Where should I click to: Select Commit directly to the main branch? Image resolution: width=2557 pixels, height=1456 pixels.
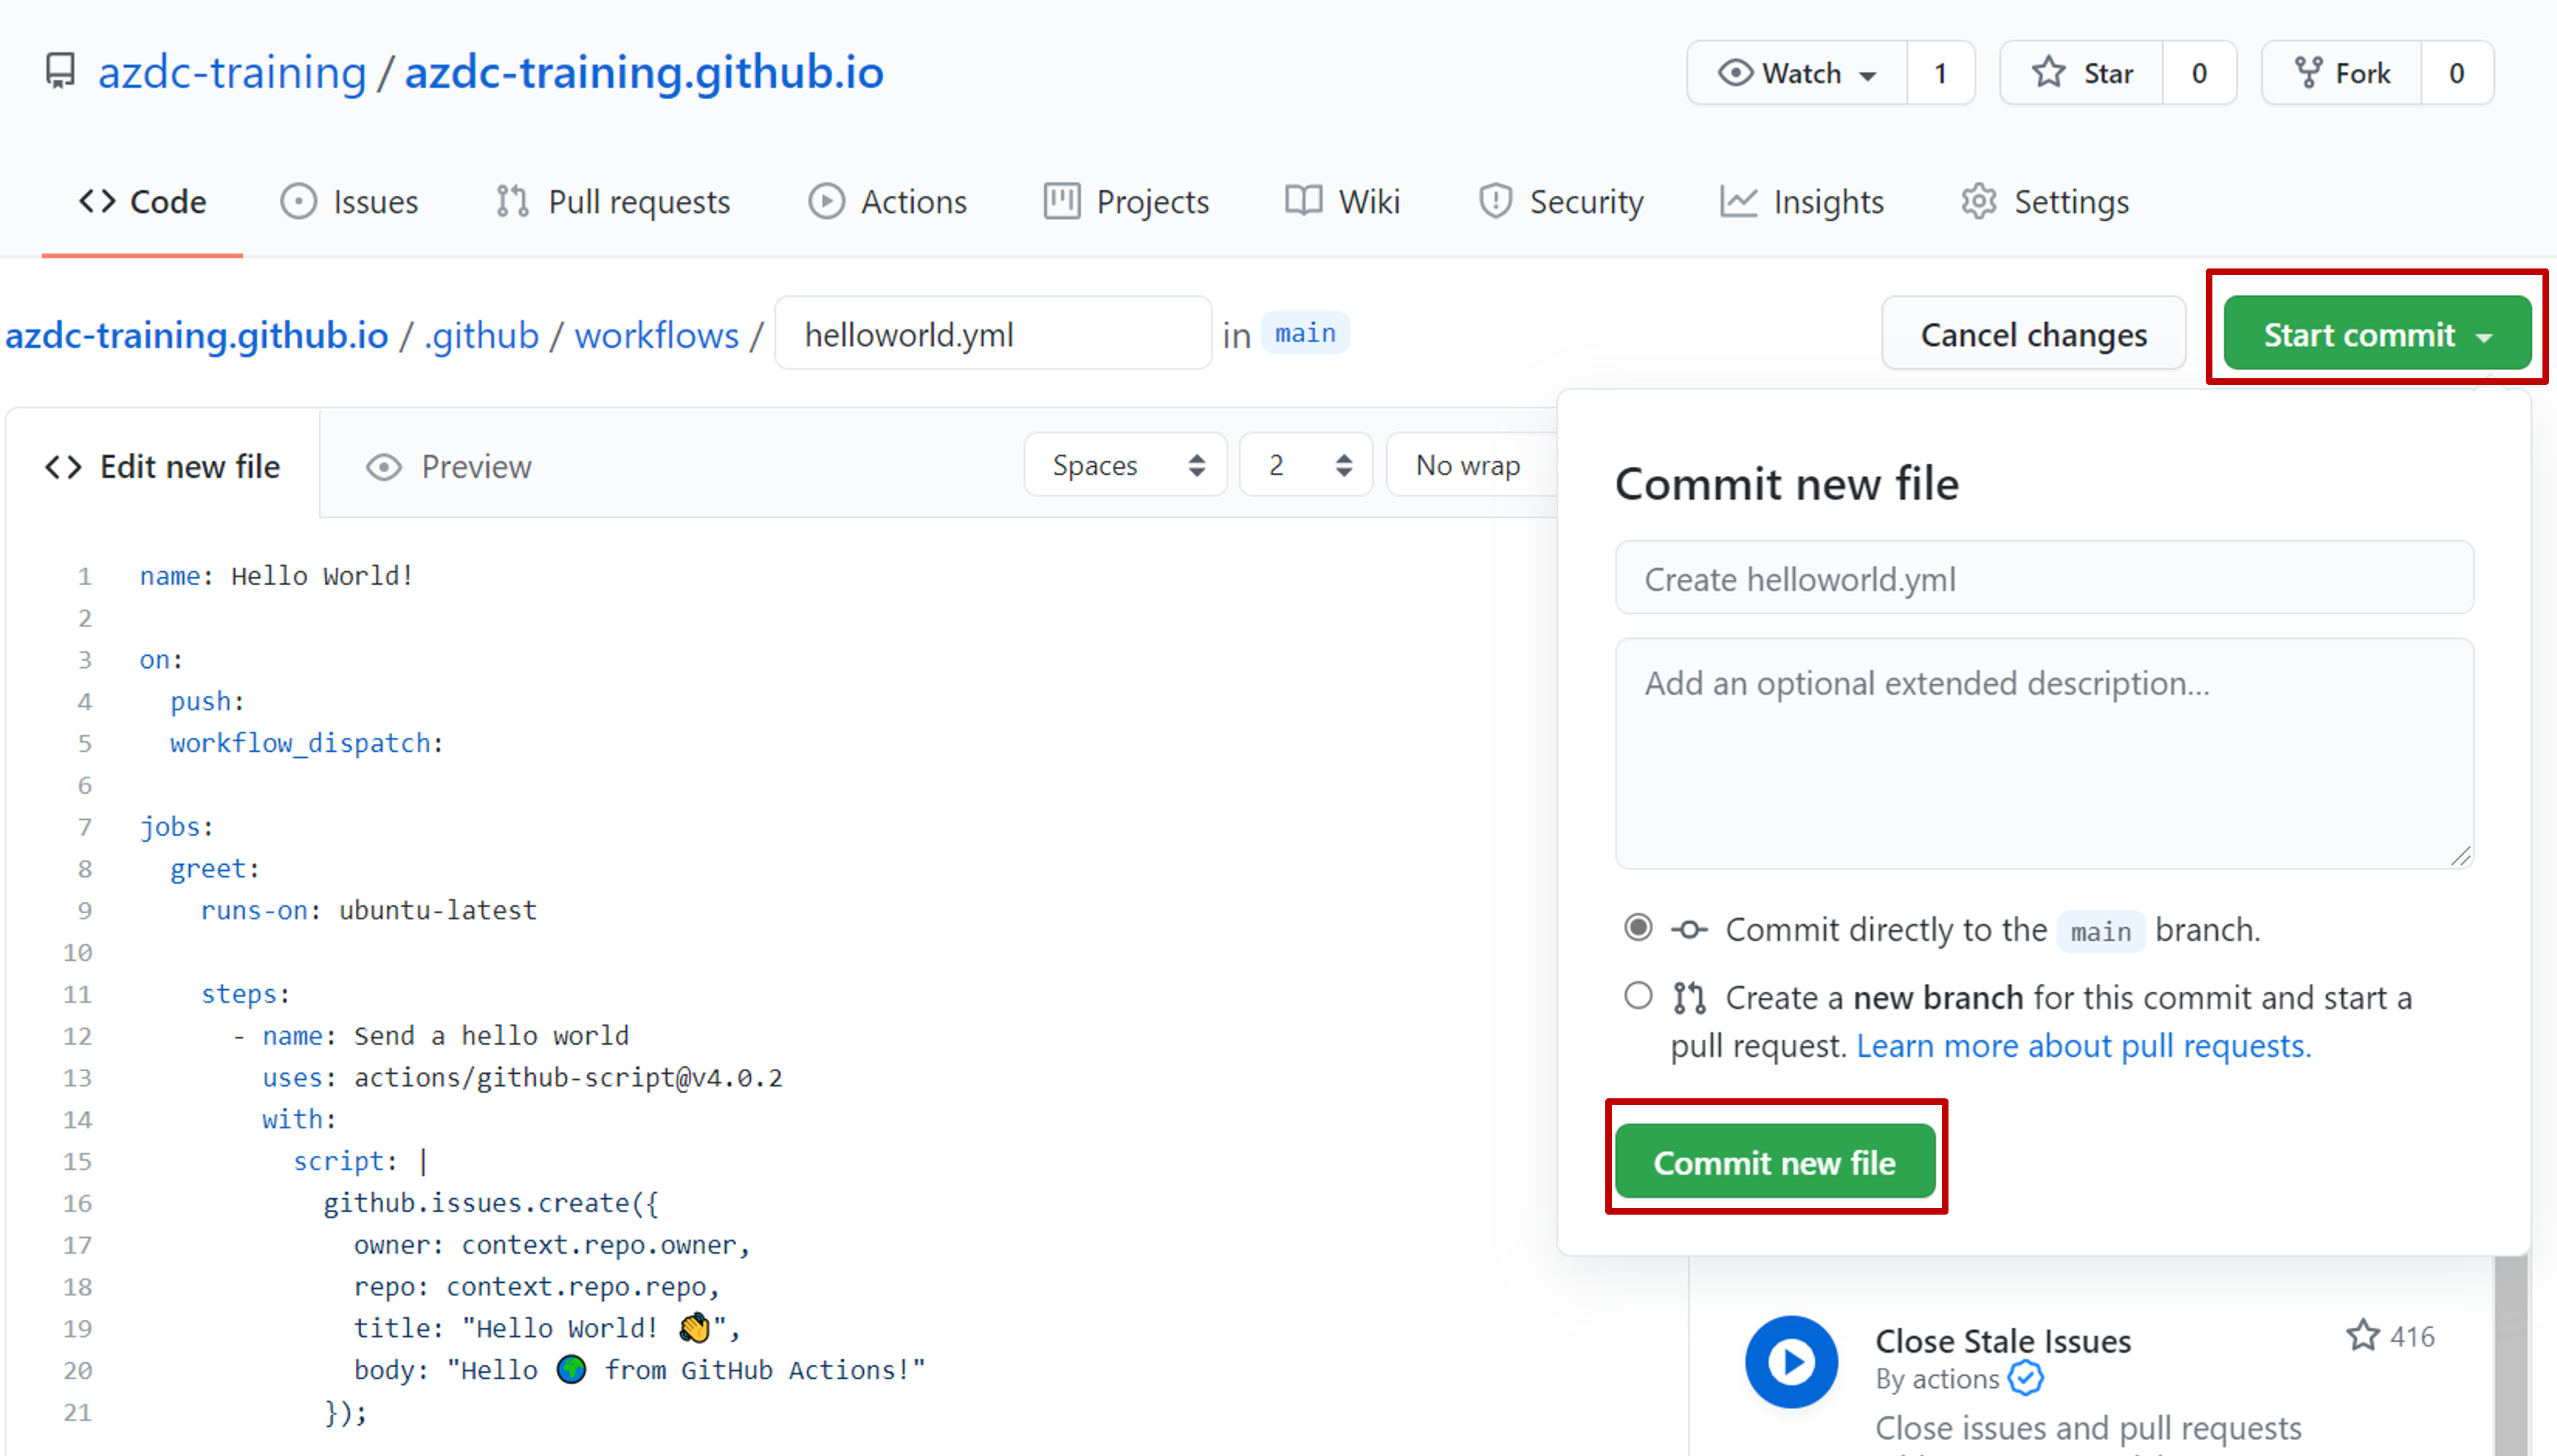[1638, 928]
